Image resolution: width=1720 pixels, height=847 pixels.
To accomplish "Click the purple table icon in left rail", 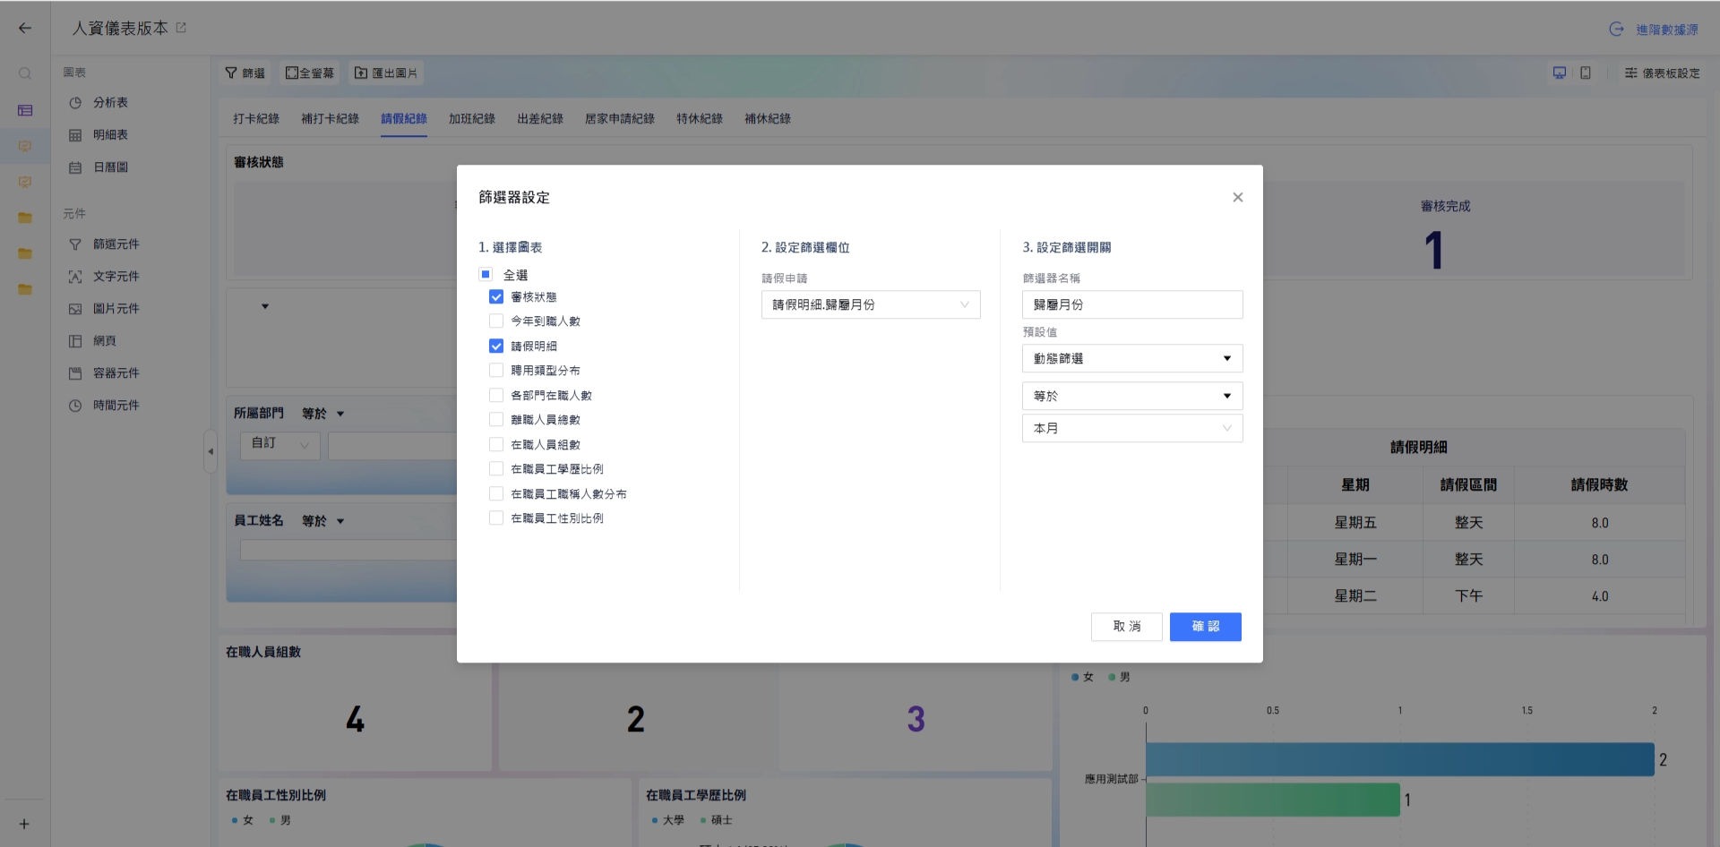I will click(x=25, y=110).
